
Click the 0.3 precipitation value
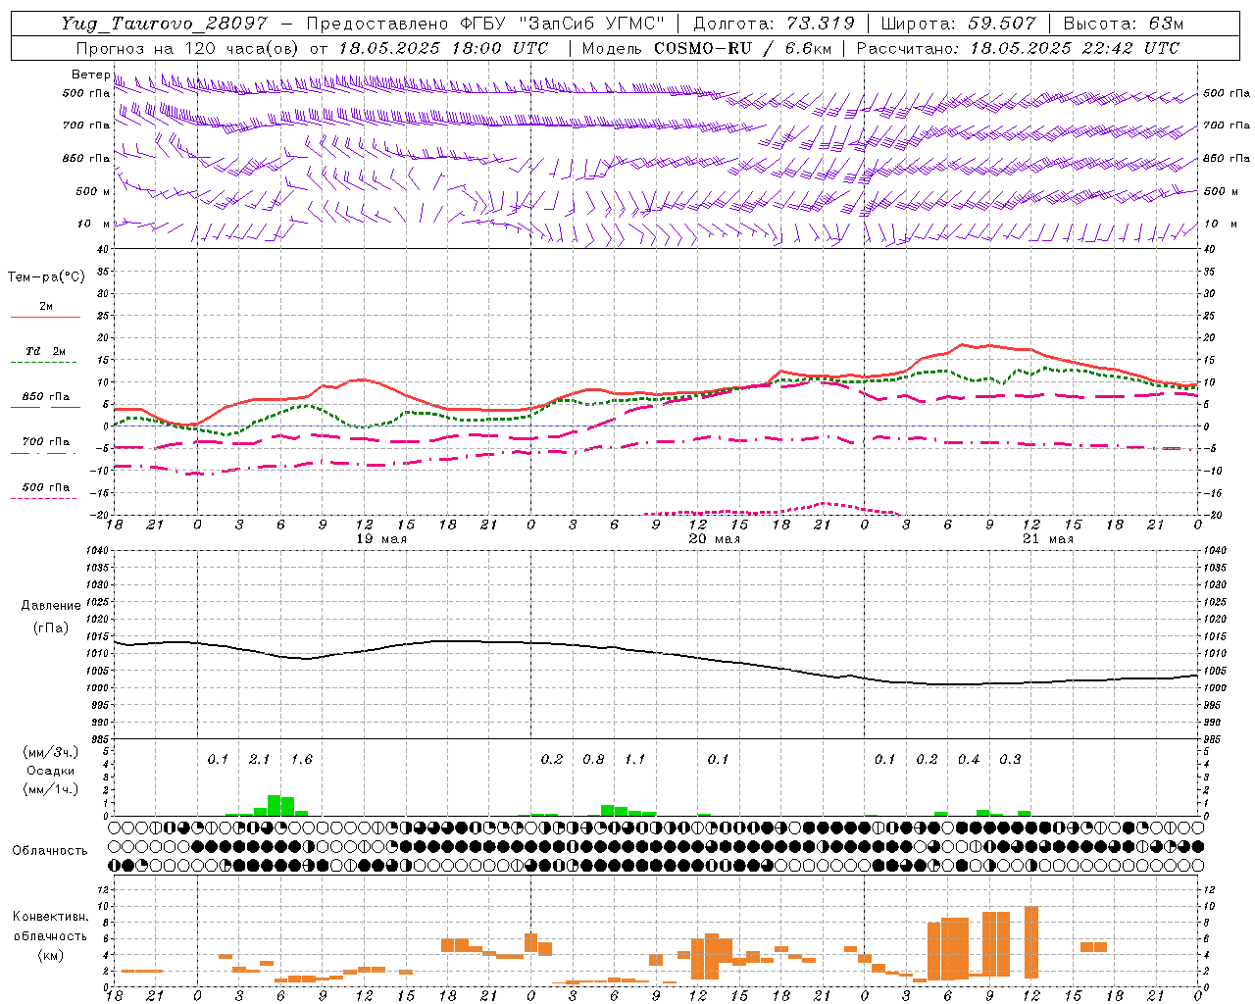(x=1010, y=760)
